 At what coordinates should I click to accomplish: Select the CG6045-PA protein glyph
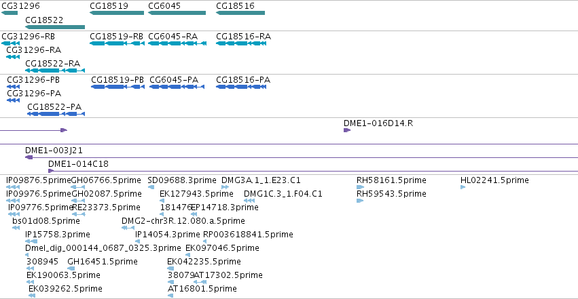click(177, 87)
